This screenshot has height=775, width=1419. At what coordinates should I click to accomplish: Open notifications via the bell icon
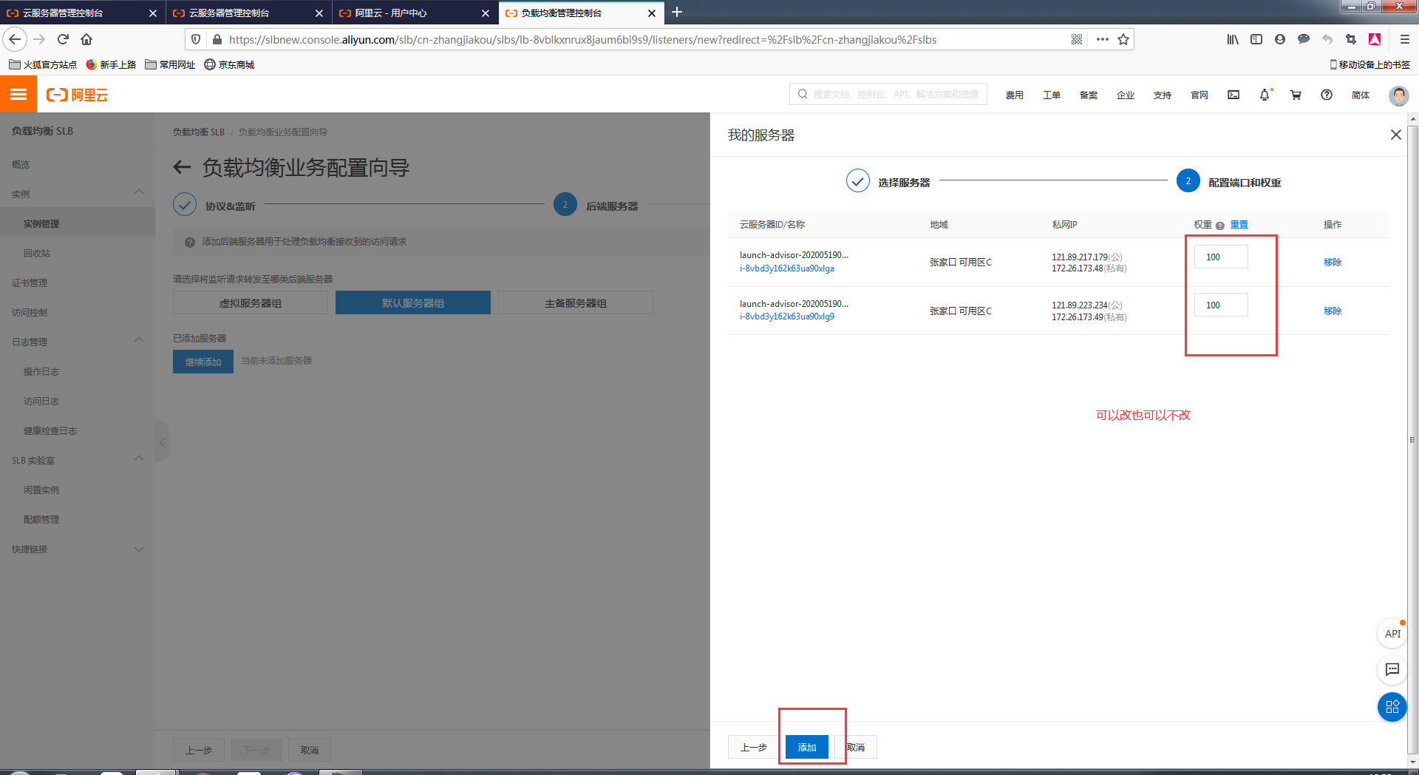[x=1265, y=95]
